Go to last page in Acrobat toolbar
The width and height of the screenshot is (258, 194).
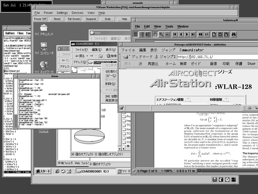193,34
